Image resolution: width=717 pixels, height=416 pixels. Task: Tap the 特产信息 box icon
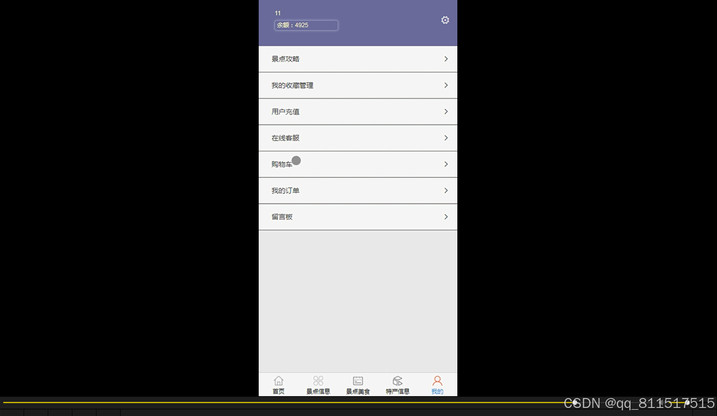point(398,381)
